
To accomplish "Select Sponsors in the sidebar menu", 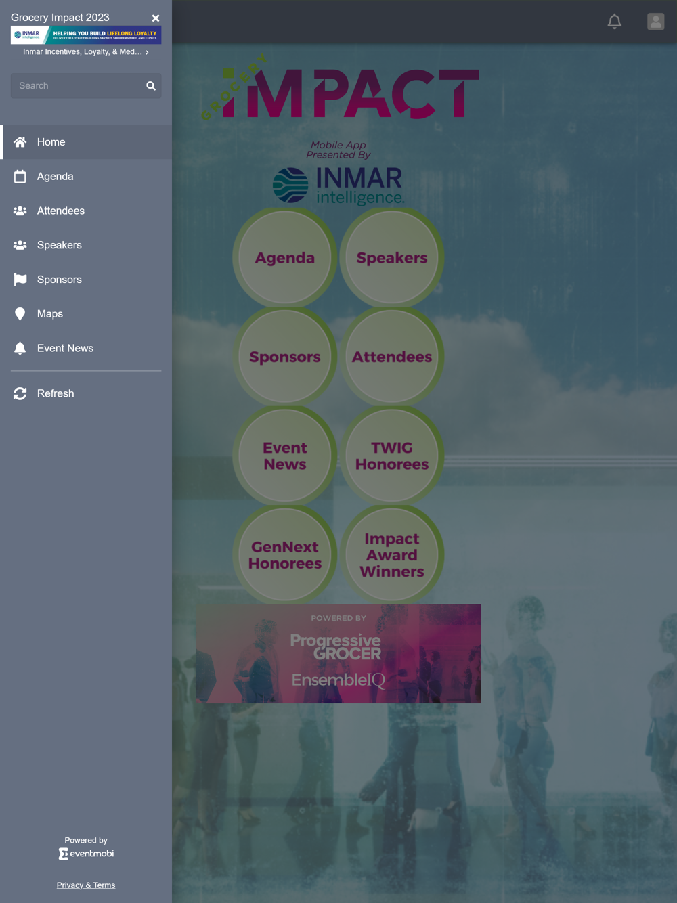I will click(86, 280).
